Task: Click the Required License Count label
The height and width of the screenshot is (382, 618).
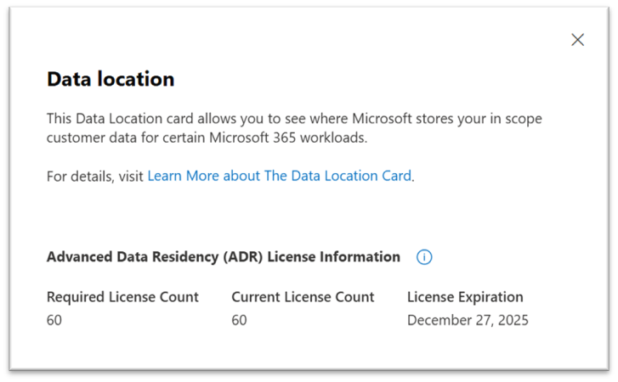Action: tap(122, 297)
